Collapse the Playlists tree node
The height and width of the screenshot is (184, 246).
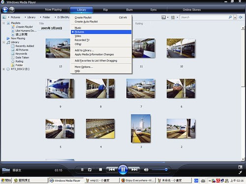pyautogui.click(x=3, y=23)
